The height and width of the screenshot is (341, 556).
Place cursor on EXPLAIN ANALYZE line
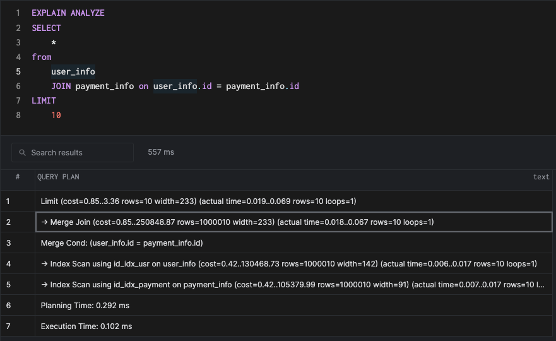point(68,13)
